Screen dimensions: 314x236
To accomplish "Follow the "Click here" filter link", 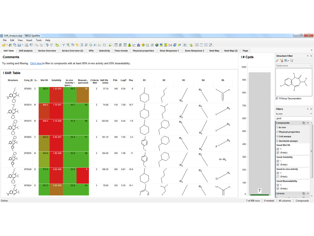I will pyautogui.click(x=36, y=63).
